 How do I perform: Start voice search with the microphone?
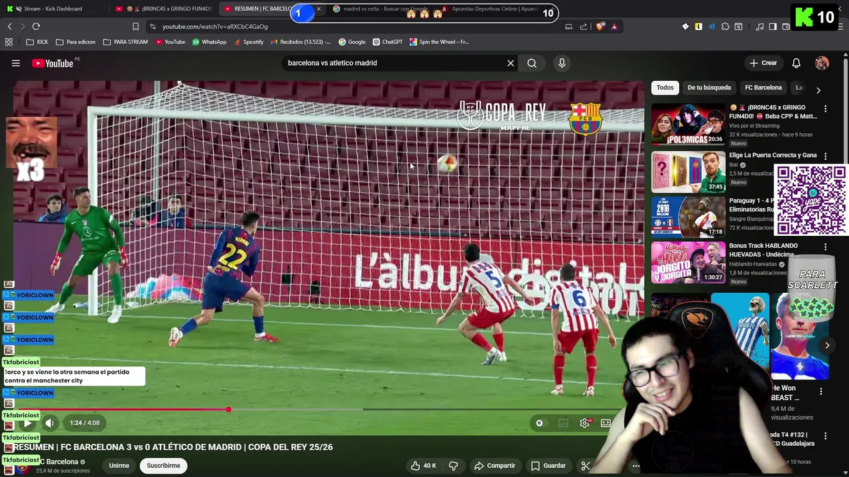click(562, 63)
